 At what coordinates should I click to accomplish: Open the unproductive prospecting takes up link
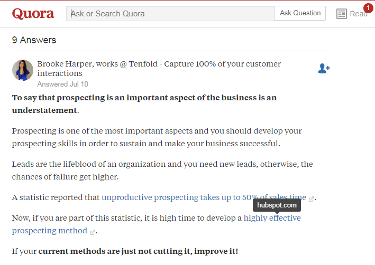(204, 197)
